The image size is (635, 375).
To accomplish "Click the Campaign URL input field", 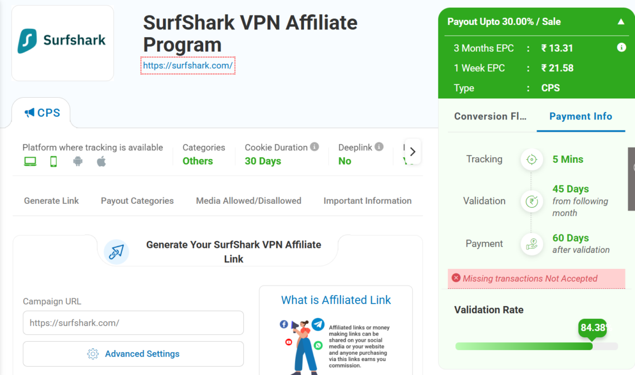I will 133,323.
